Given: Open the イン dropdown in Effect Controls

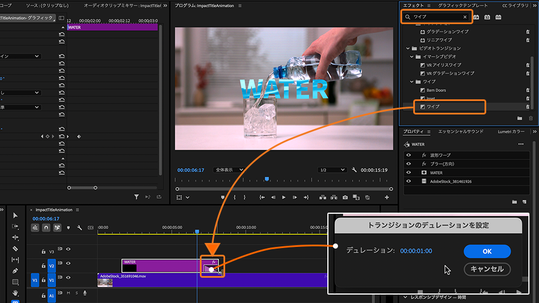Looking at the screenshot, I should click(20, 56).
